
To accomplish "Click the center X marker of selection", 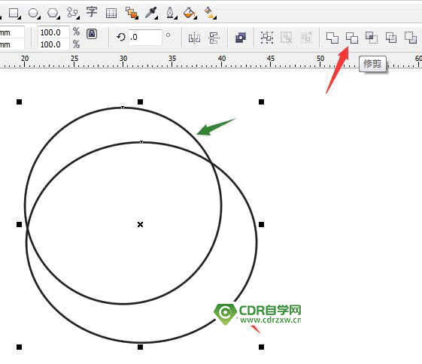I will click(140, 224).
